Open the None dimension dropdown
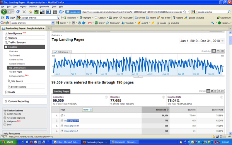Screen dimensions: 232x145 pyautogui.click(x=87, y=110)
